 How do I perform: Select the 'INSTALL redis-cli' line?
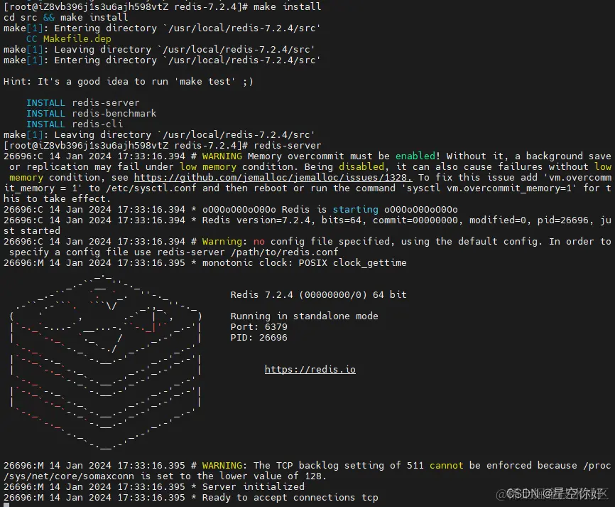pyautogui.click(x=75, y=124)
